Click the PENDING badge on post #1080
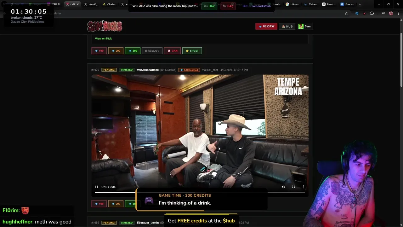 (109, 223)
